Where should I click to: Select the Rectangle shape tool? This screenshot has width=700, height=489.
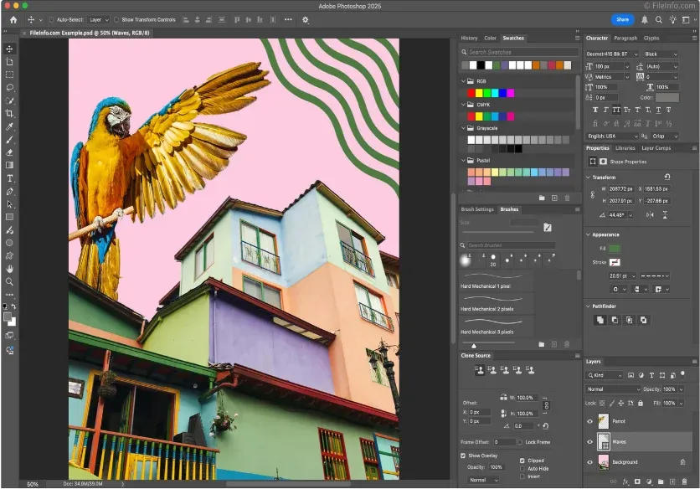[9, 217]
